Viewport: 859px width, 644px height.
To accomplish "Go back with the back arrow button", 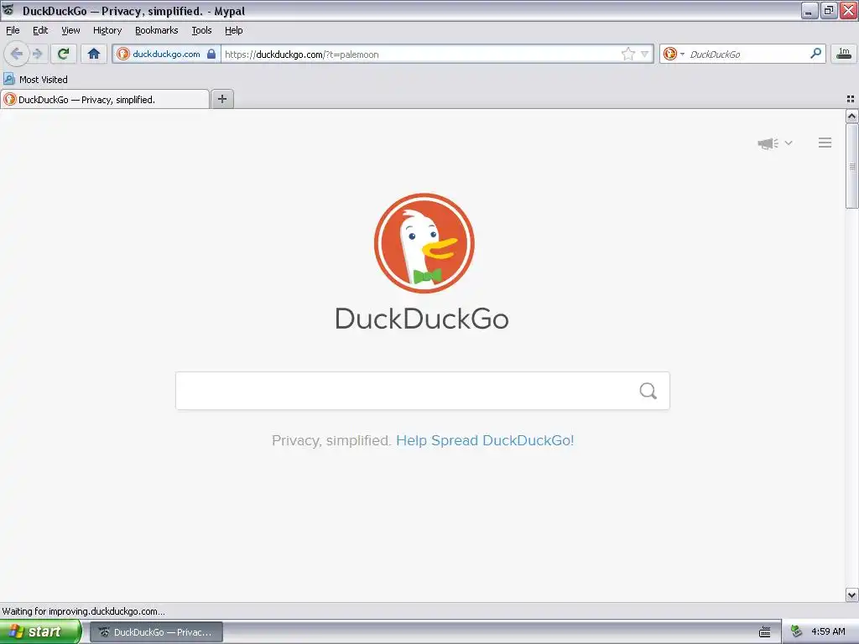I will coord(17,54).
